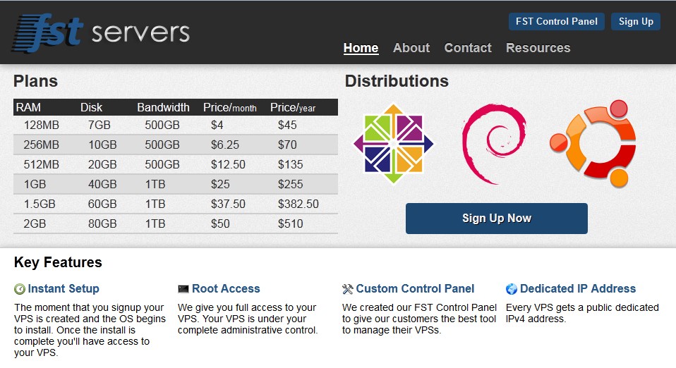Image resolution: width=676 pixels, height=368 pixels.
Task: Click the Custom Control Panel heading link
Action: pos(415,289)
